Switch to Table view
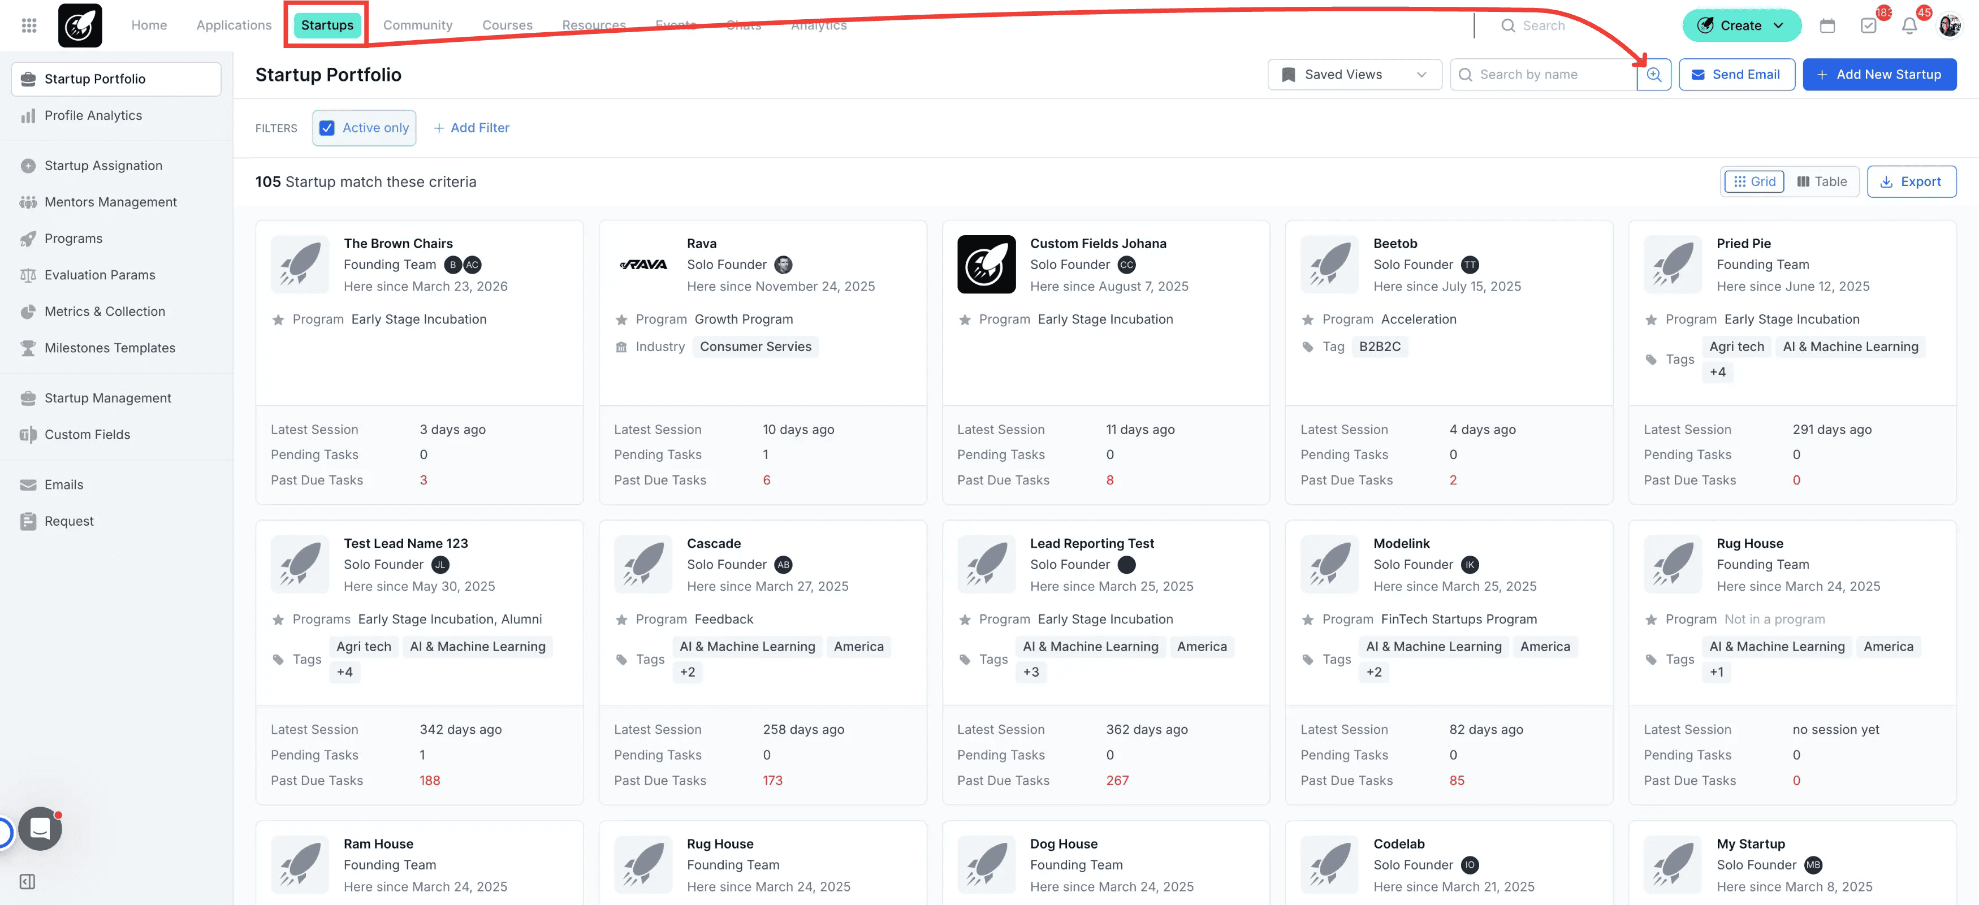Screen dimensions: 1979x905 (1821, 181)
